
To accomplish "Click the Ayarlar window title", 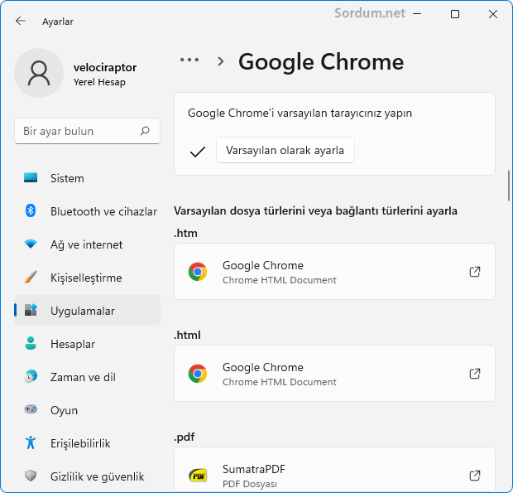I will tap(58, 22).
